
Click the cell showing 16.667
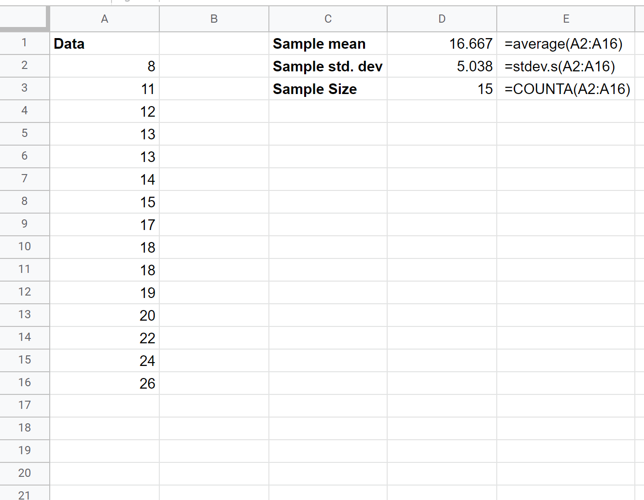pos(442,44)
